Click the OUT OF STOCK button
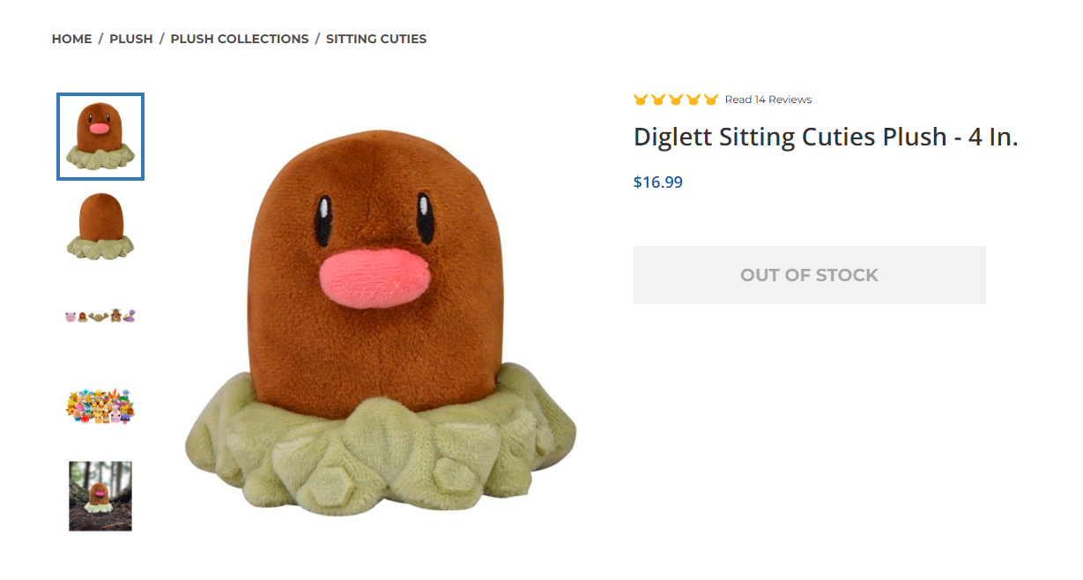The width and height of the screenshot is (1083, 580). click(x=810, y=275)
